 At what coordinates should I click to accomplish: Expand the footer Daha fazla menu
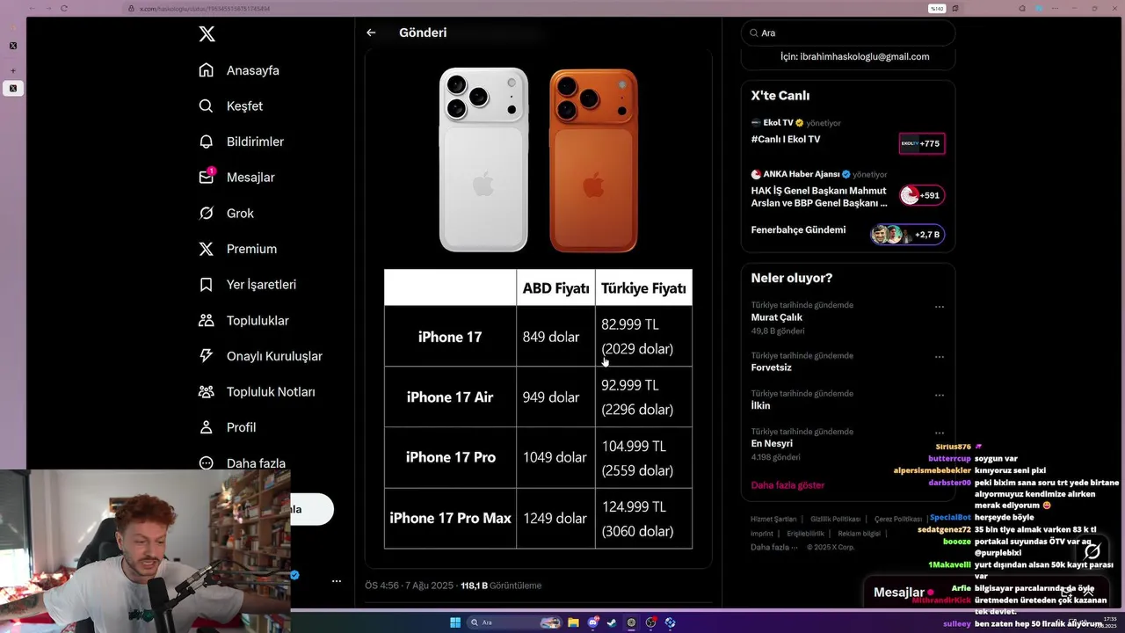click(x=773, y=547)
